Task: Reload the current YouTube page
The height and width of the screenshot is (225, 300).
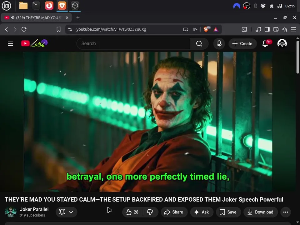Action: tap(24, 29)
